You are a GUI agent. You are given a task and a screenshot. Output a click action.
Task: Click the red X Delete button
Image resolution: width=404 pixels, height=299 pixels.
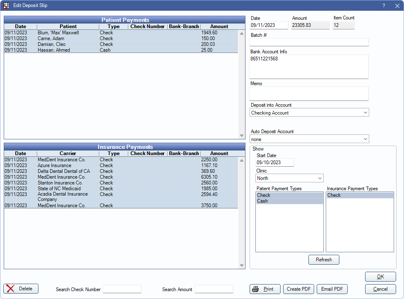pos(21,289)
